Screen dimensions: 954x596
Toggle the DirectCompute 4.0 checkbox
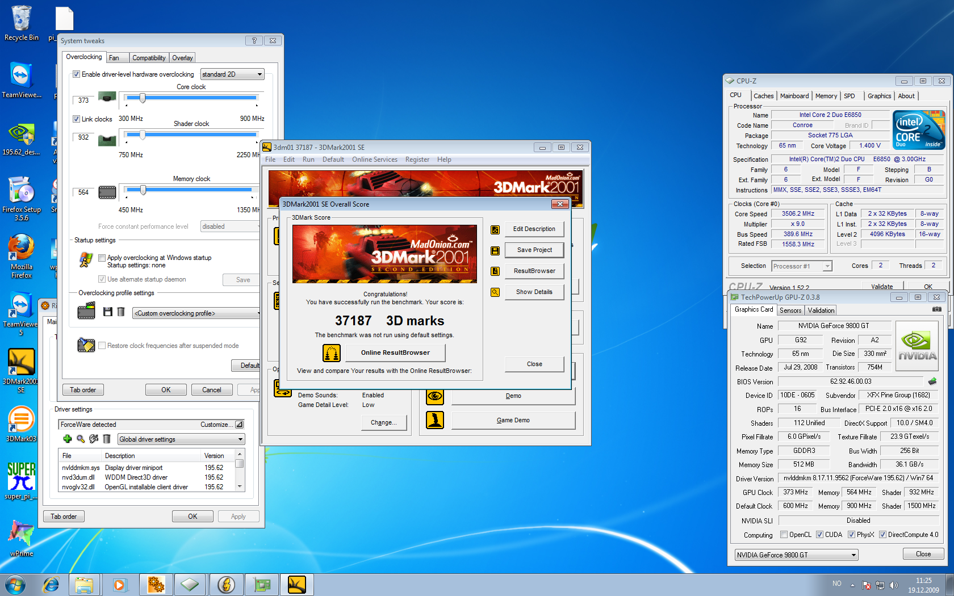883,535
